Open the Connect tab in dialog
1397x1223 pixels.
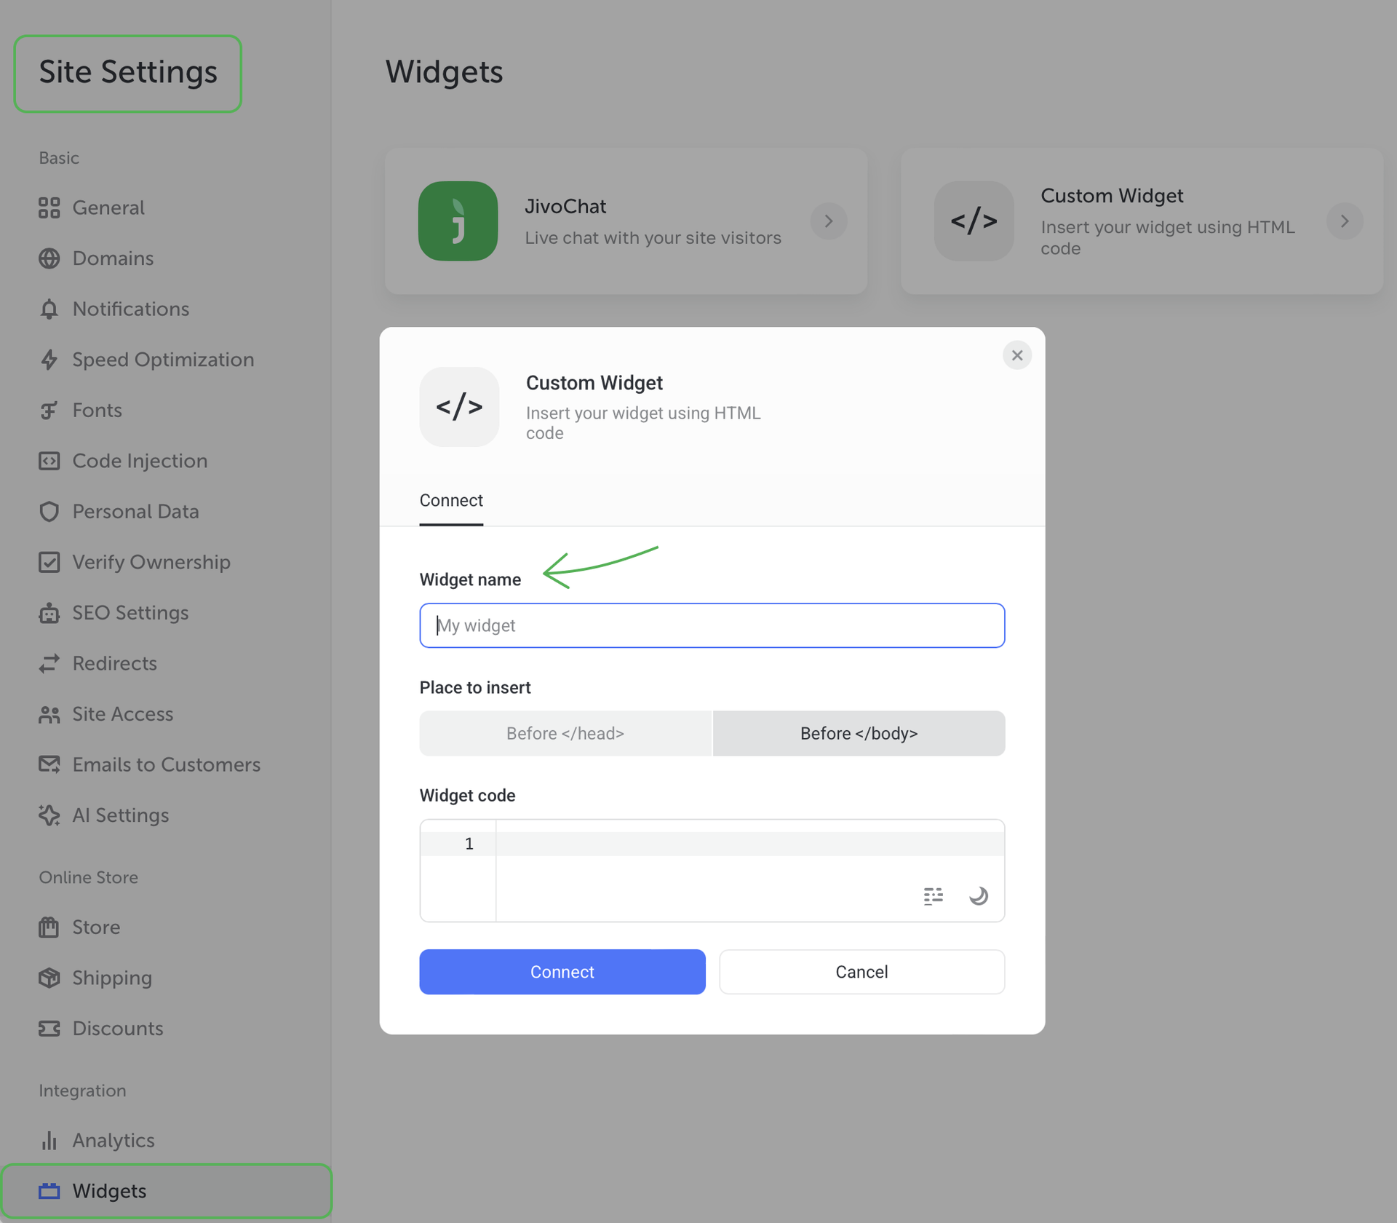tap(451, 500)
